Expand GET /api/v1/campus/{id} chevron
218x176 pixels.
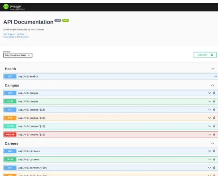[x=210, y=110]
